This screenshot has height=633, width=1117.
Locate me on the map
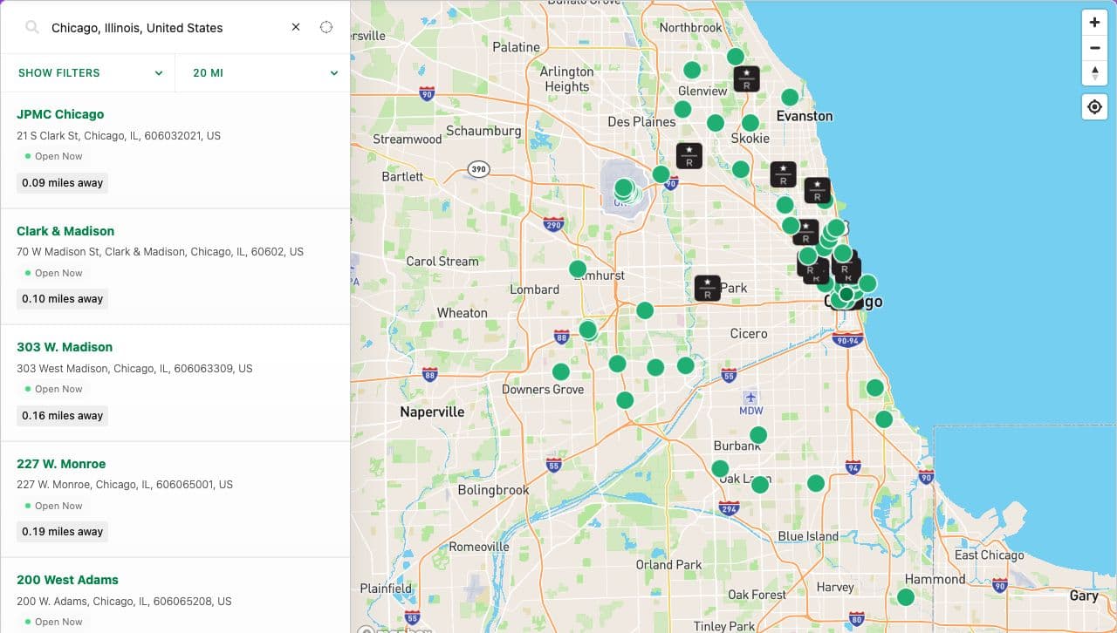1094,107
